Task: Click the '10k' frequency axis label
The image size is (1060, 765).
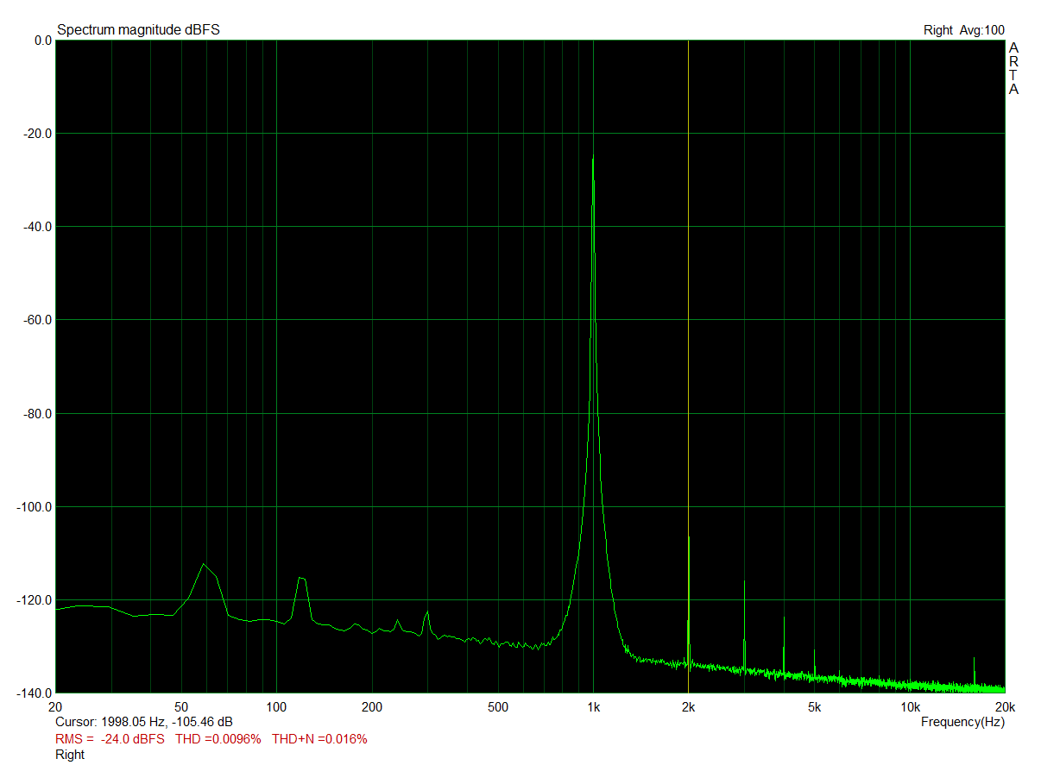Action: (910, 708)
